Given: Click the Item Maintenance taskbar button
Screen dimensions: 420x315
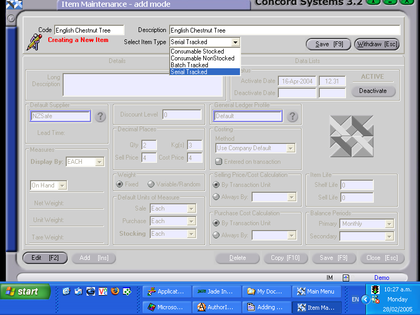Looking at the screenshot, I should point(317,307).
